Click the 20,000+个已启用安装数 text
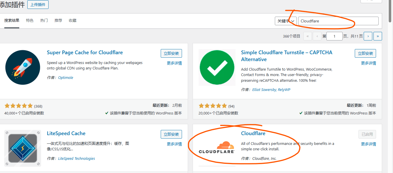This screenshot has width=393, height=173. [x=218, y=113]
